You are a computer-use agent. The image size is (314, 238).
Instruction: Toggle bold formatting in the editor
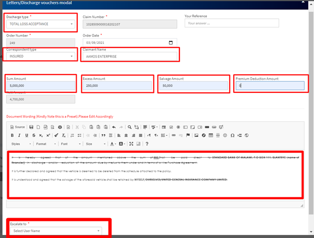click(12, 135)
